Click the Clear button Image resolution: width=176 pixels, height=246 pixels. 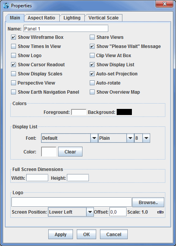(70, 152)
